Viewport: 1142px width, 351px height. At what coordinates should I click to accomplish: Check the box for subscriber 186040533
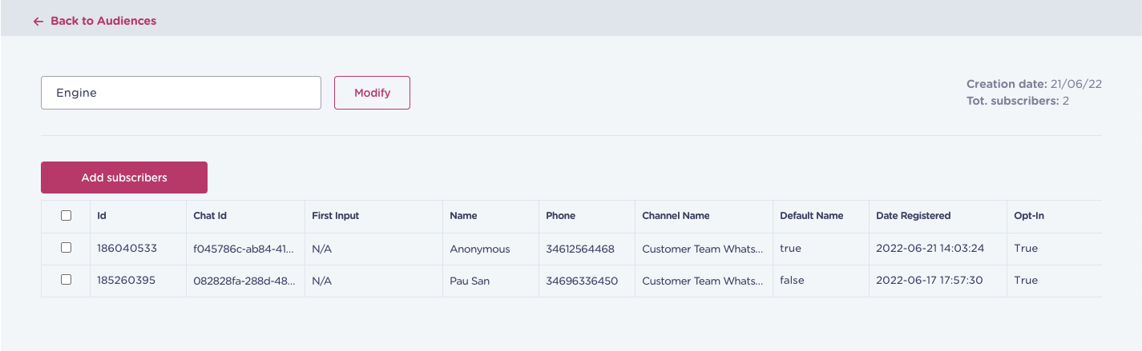click(67, 248)
